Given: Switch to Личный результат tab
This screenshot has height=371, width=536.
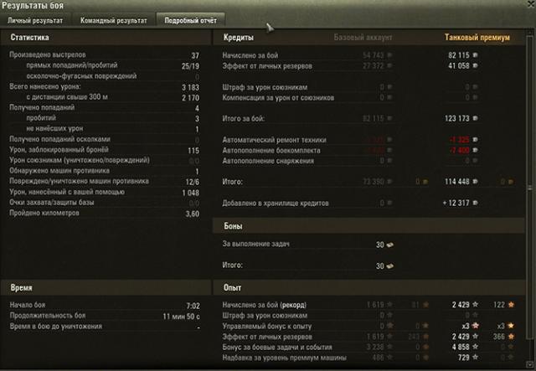Looking at the screenshot, I should click(x=35, y=20).
